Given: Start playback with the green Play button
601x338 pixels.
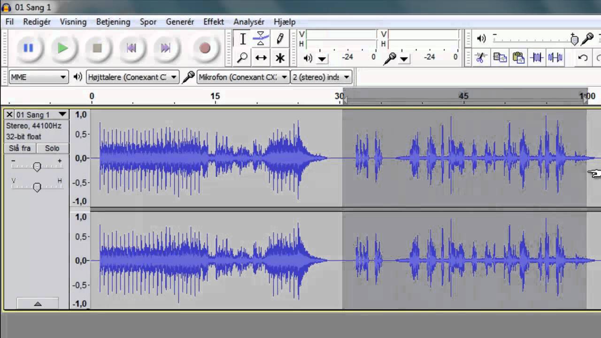Looking at the screenshot, I should coord(63,48).
